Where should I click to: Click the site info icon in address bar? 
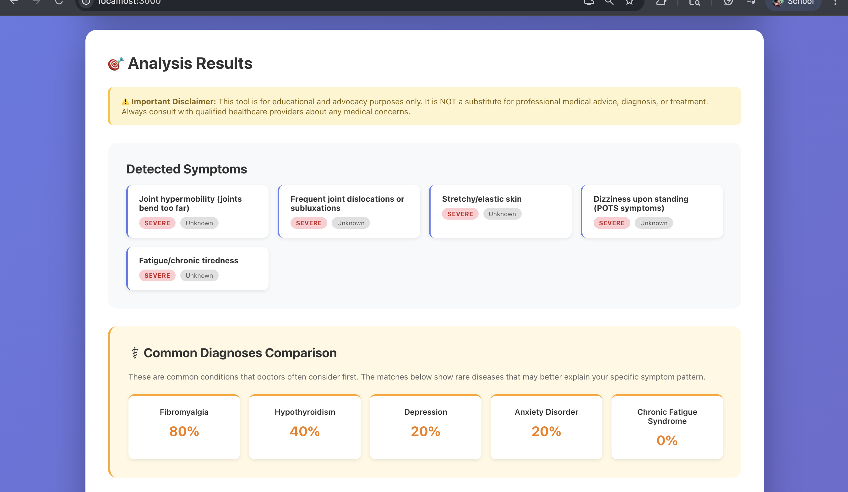pyautogui.click(x=86, y=2)
